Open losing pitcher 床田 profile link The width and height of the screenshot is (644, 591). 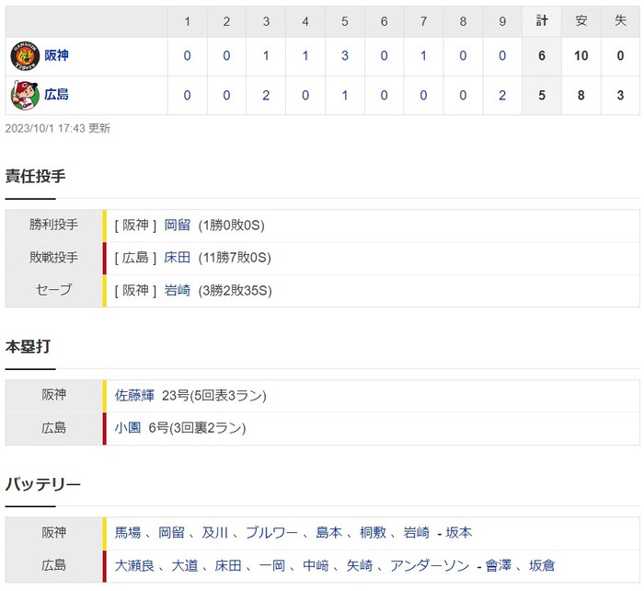pyautogui.click(x=177, y=258)
